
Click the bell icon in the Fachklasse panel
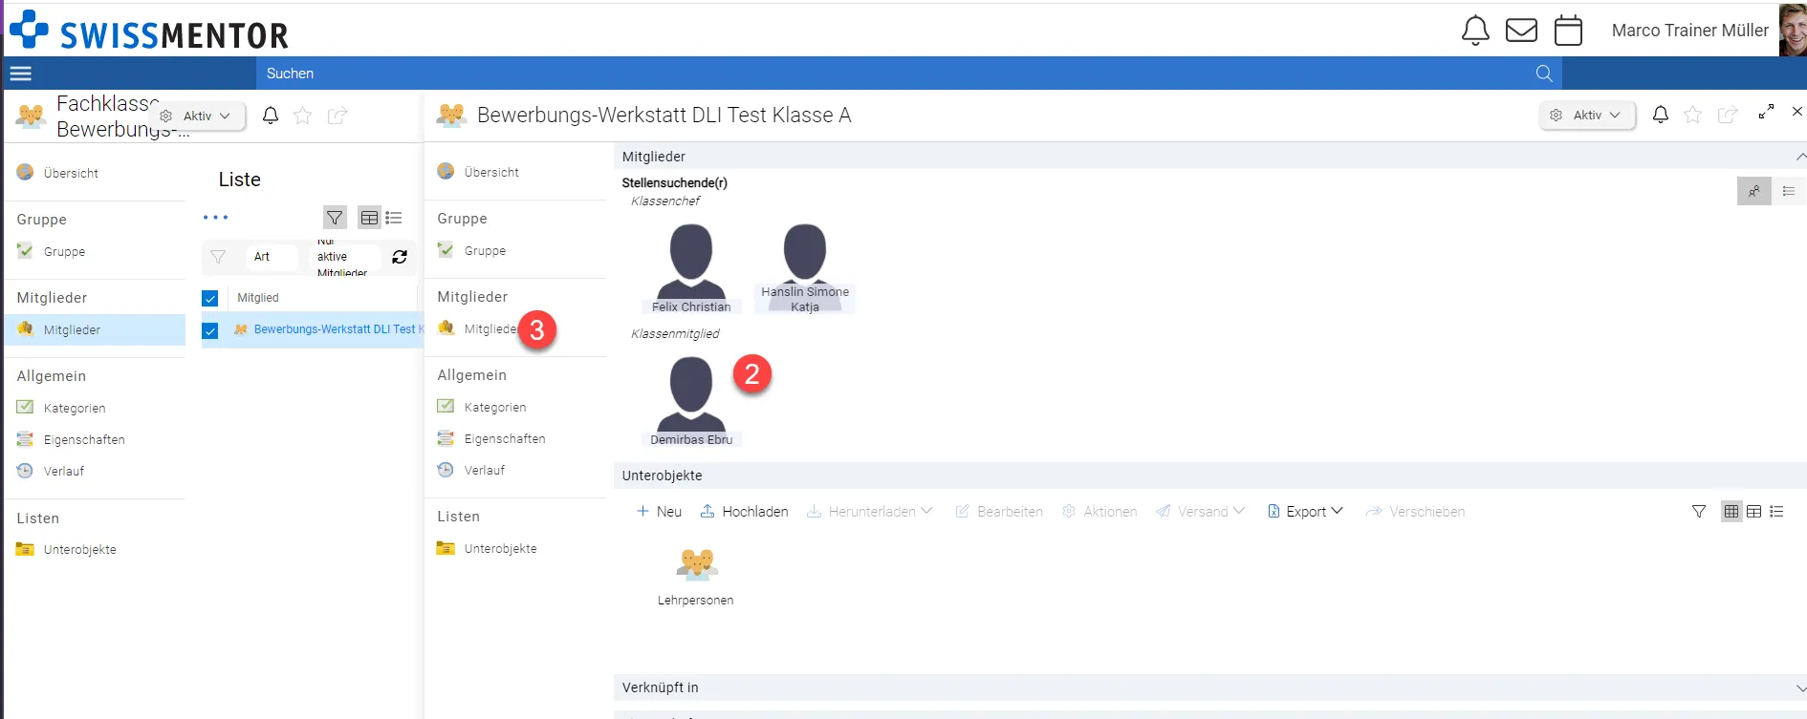(x=271, y=116)
